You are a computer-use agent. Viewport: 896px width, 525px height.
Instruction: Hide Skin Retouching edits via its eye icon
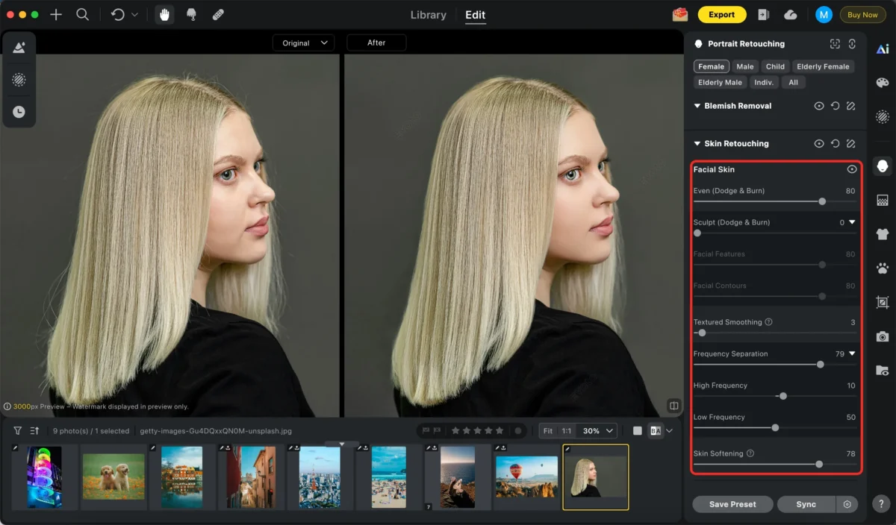coord(819,143)
